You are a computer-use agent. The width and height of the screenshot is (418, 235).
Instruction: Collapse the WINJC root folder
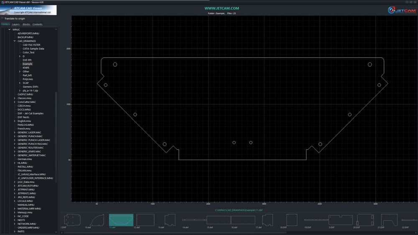tap(10, 30)
